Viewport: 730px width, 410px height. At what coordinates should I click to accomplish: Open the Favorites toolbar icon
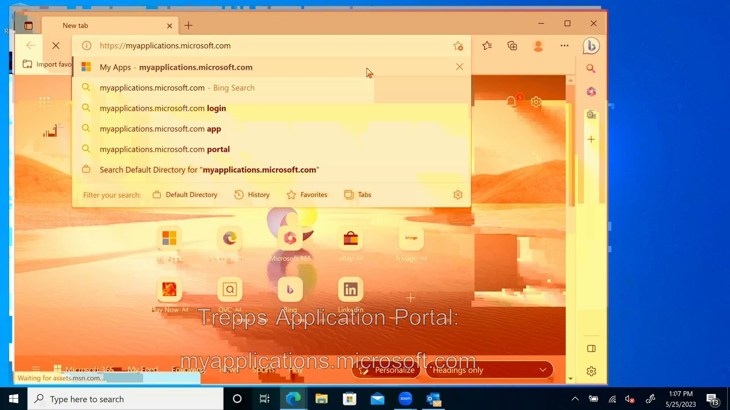point(487,46)
